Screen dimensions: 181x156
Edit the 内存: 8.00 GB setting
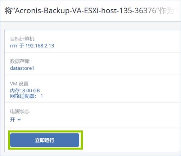[25, 91]
